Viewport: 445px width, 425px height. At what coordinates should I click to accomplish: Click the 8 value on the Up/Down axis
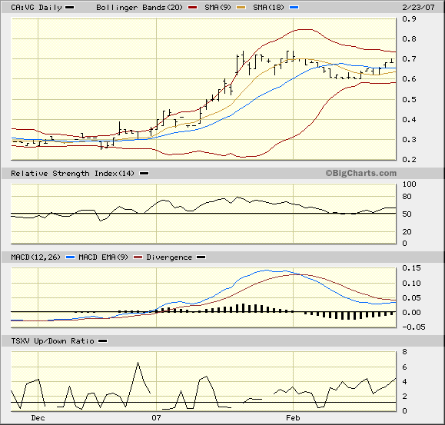tap(405, 352)
